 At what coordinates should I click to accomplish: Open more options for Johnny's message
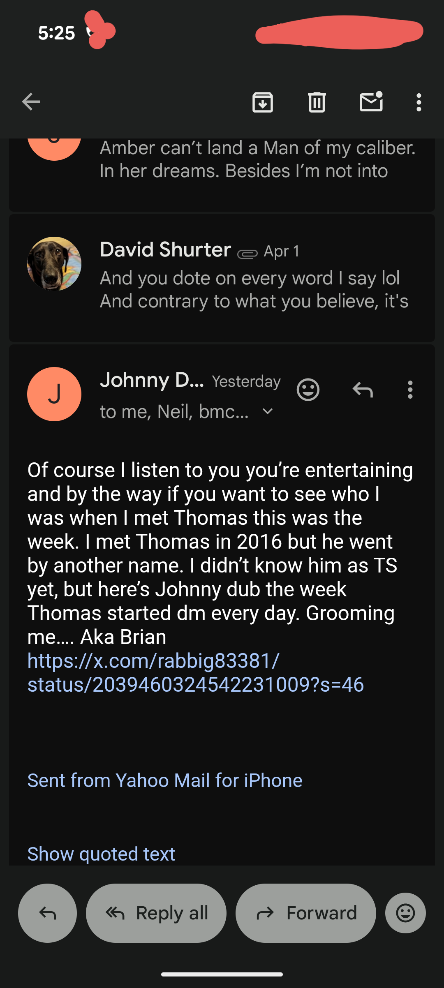[410, 390]
